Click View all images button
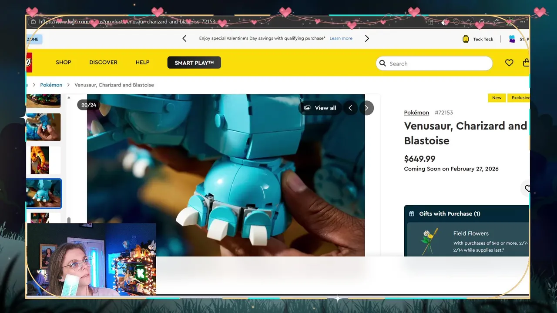 [x=320, y=108]
